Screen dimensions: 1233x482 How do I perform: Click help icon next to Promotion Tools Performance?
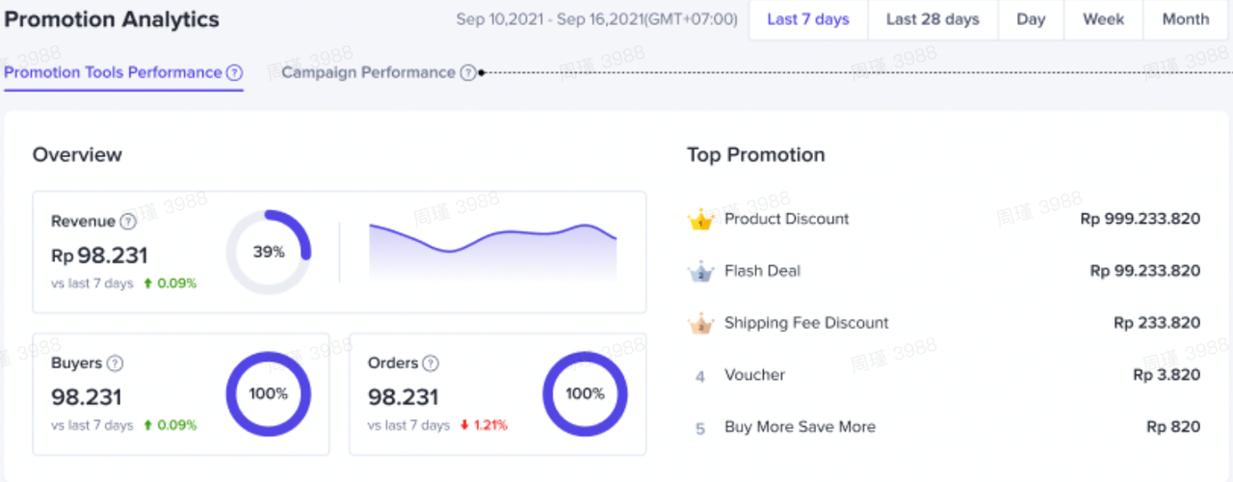[x=234, y=73]
